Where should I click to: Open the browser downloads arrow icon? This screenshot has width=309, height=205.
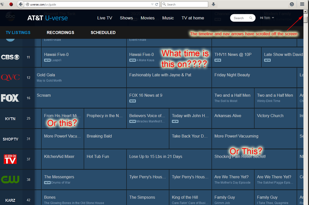click(213, 4)
